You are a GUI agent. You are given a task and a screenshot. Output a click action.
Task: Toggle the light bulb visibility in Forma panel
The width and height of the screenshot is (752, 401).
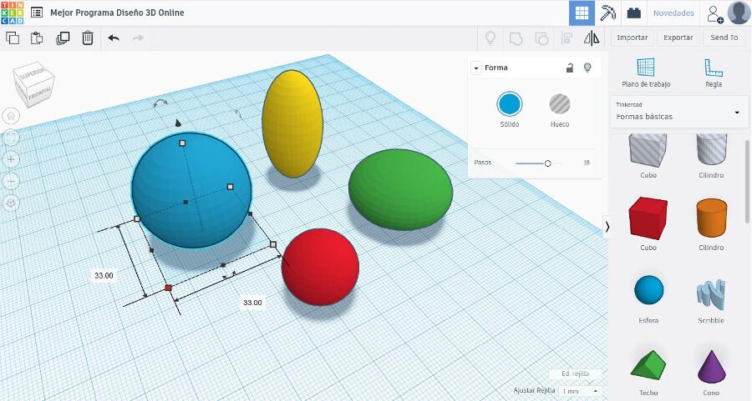587,68
